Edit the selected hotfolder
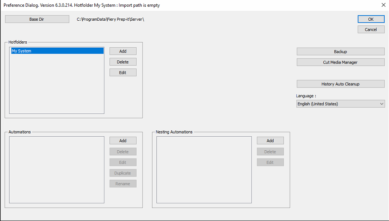This screenshot has height=221, width=389. [123, 73]
